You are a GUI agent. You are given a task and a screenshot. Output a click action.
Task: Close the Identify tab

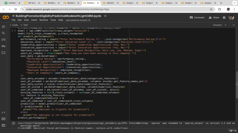(118, 3)
